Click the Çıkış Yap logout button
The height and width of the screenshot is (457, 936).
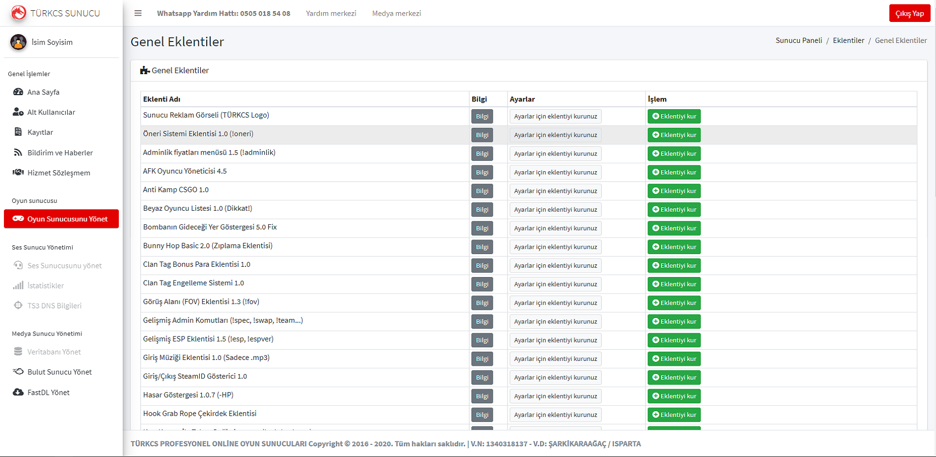tap(909, 14)
